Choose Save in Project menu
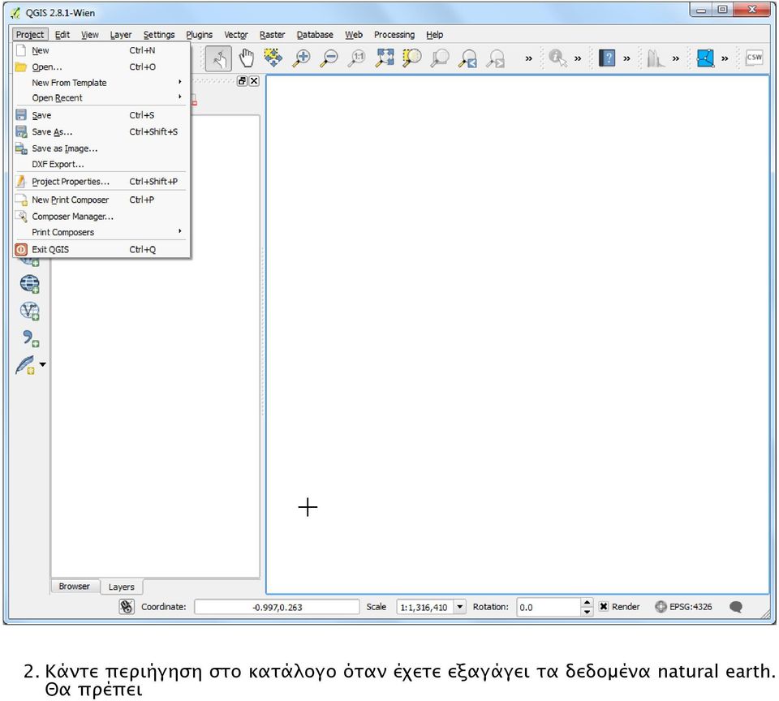This screenshot has height=701, width=779. pos(101,114)
